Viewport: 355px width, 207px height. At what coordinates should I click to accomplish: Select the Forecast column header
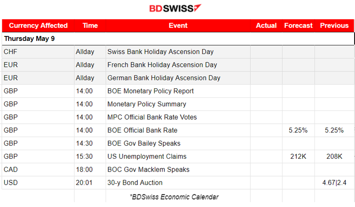tap(299, 25)
